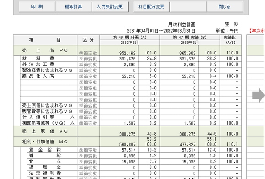This screenshot has height=179, width=265.
Task: Click the 商品仕入高 item label
Action: point(38,76)
